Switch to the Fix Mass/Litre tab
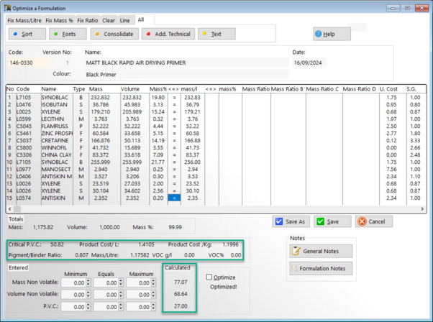Viewport: 433px width, 322px height. pyautogui.click(x=24, y=20)
